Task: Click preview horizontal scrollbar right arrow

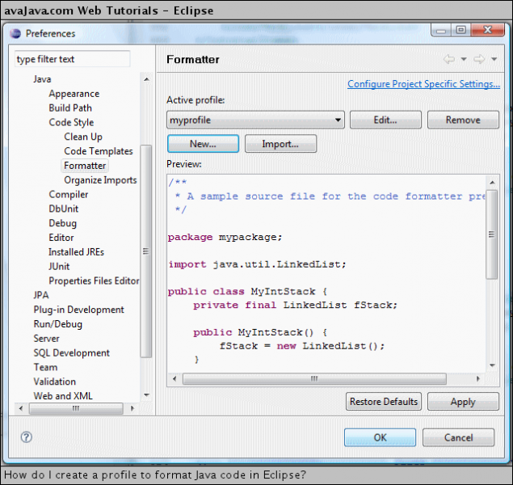Action: [x=478, y=379]
